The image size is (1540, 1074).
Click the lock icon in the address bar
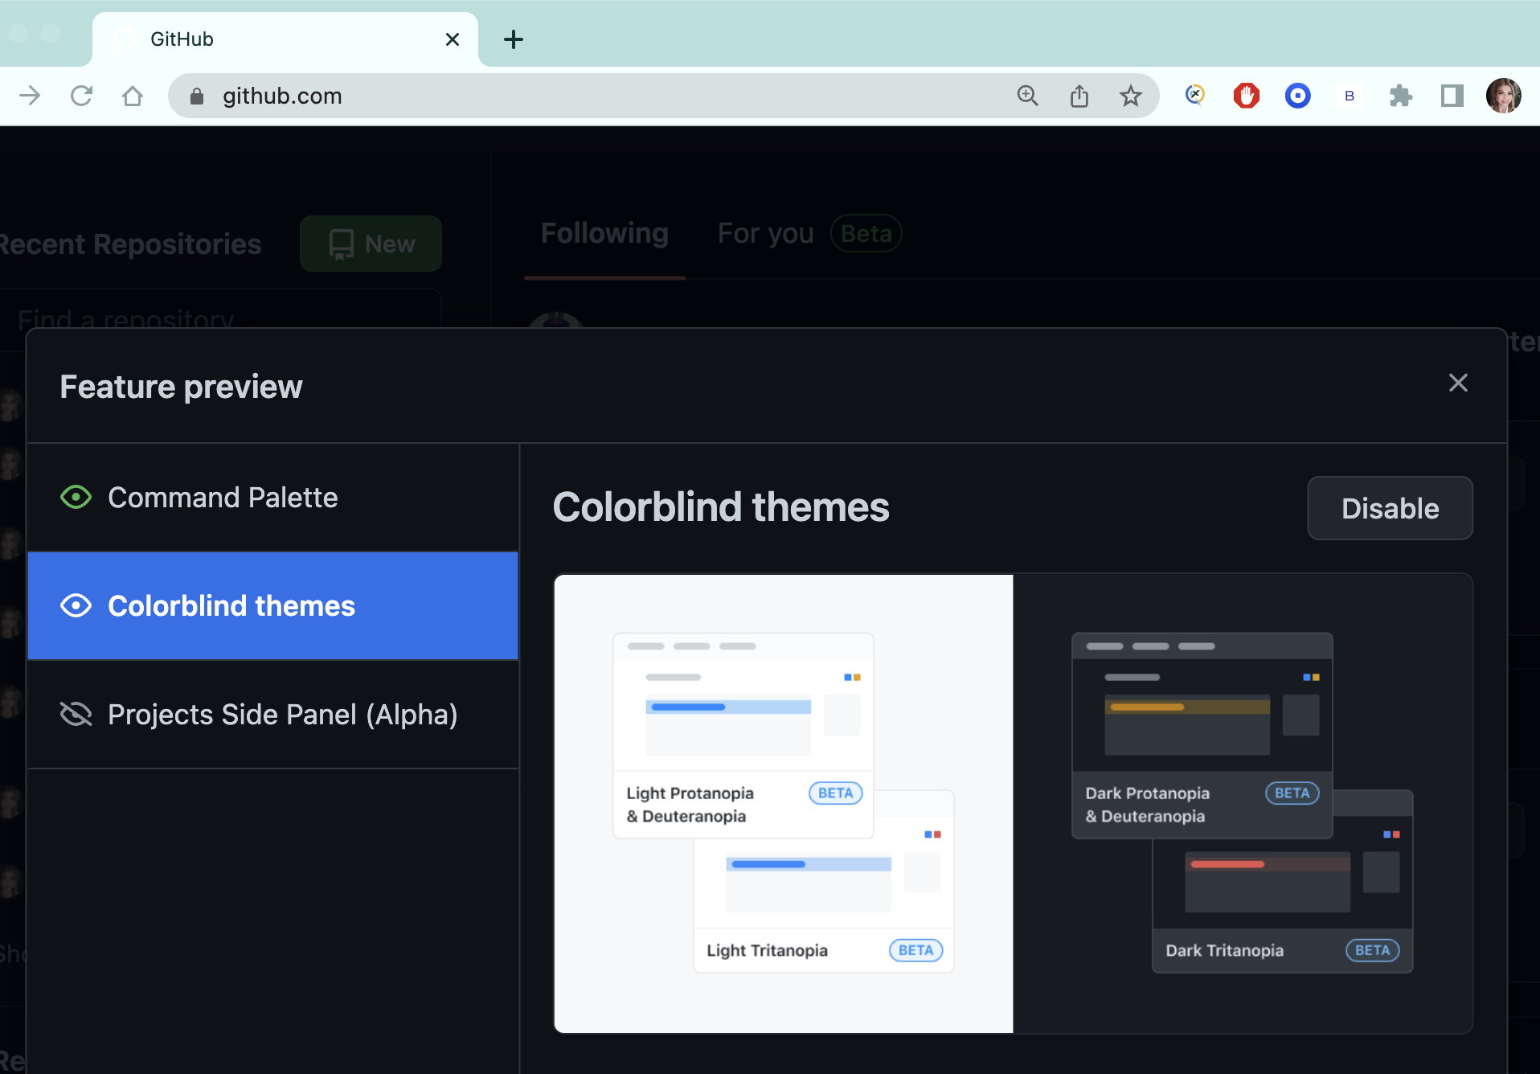coord(197,96)
